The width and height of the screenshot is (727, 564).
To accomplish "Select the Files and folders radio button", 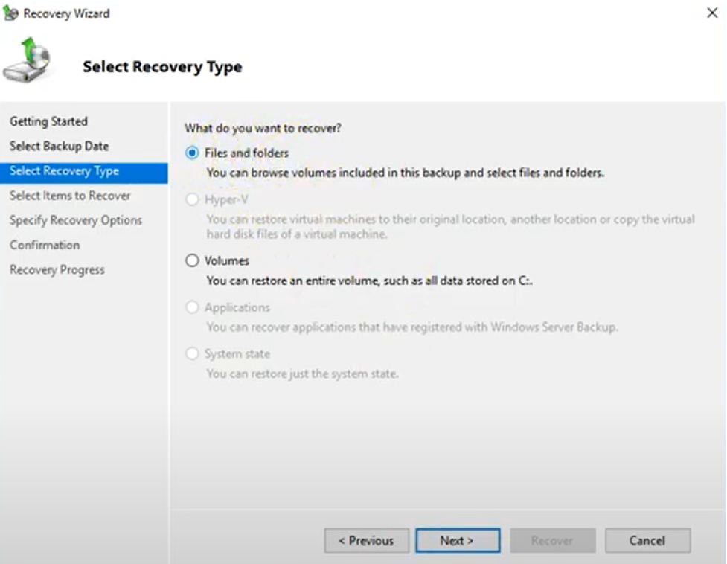I will click(x=193, y=153).
